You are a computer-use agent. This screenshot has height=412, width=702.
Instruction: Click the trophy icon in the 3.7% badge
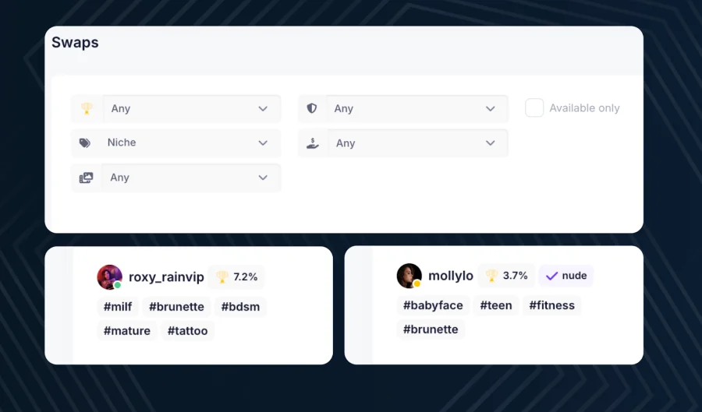coord(491,276)
